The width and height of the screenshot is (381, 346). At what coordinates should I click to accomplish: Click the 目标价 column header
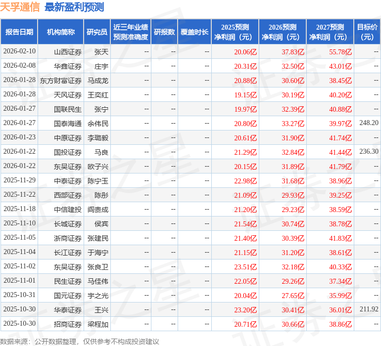click(367, 32)
